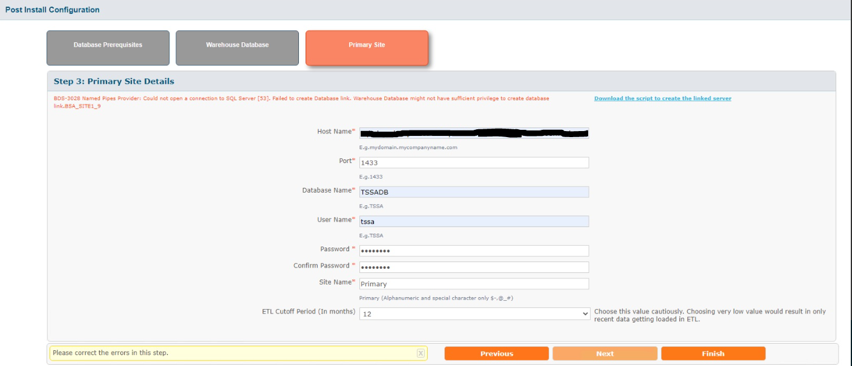The image size is (852, 366).
Task: Click the Finish button
Action: coord(713,354)
